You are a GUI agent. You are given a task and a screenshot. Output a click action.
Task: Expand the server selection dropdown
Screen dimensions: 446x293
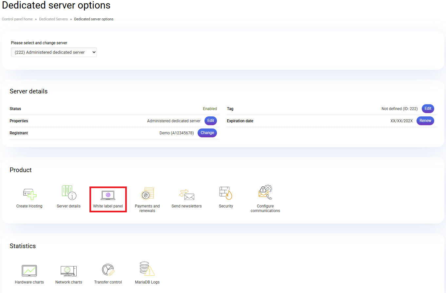54,52
